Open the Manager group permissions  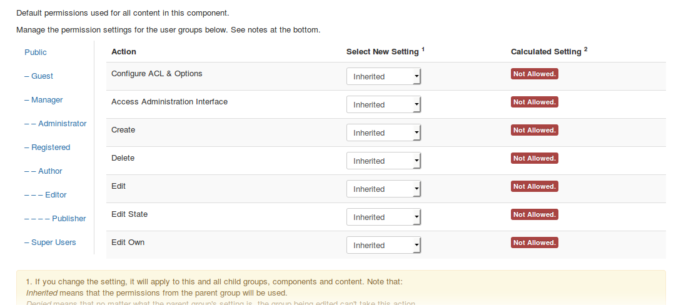click(43, 100)
